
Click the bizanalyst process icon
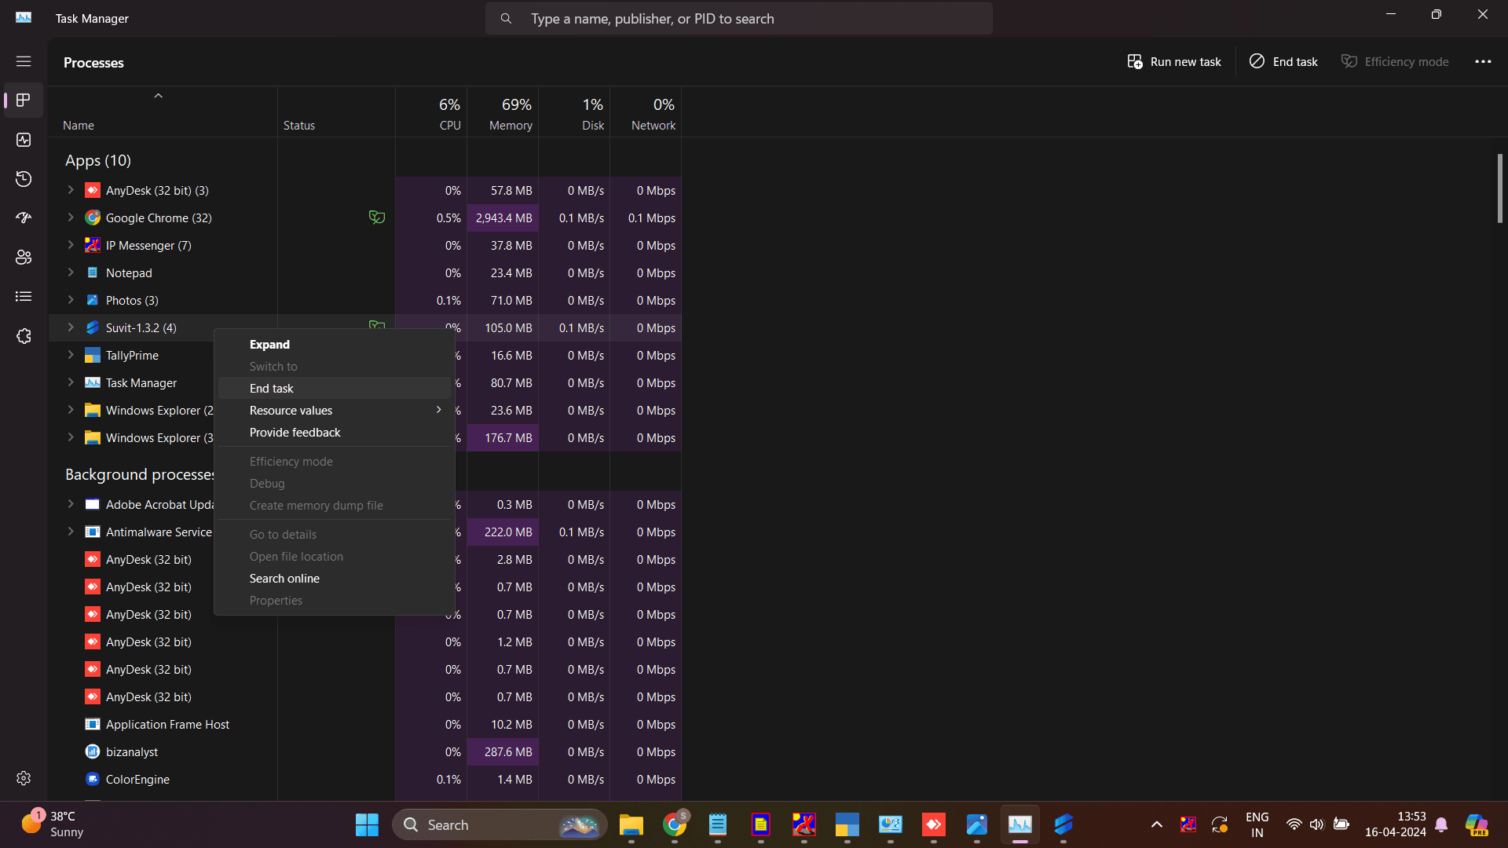coord(93,751)
